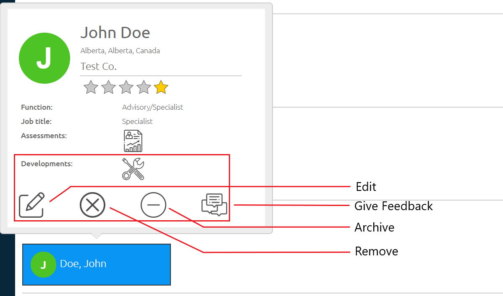Select the second rating star
The image size is (503, 296).
click(x=108, y=87)
